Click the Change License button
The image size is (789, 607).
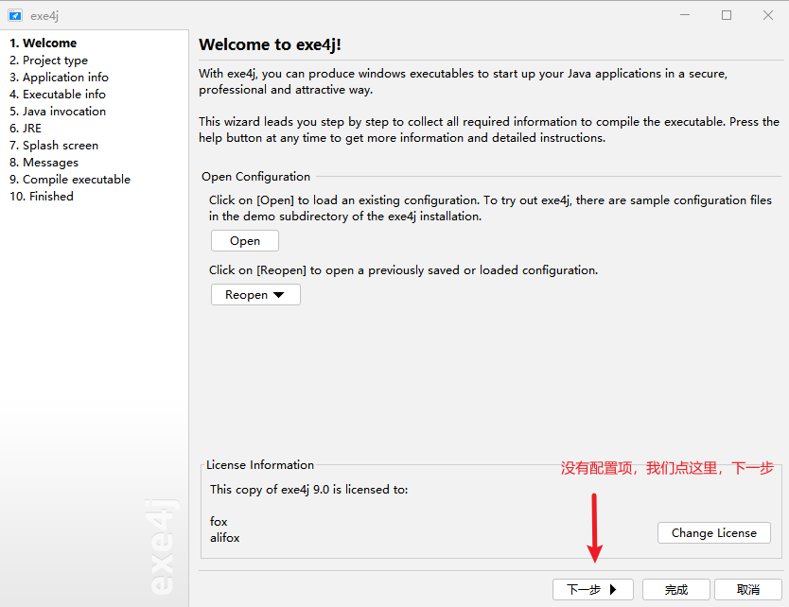click(713, 532)
